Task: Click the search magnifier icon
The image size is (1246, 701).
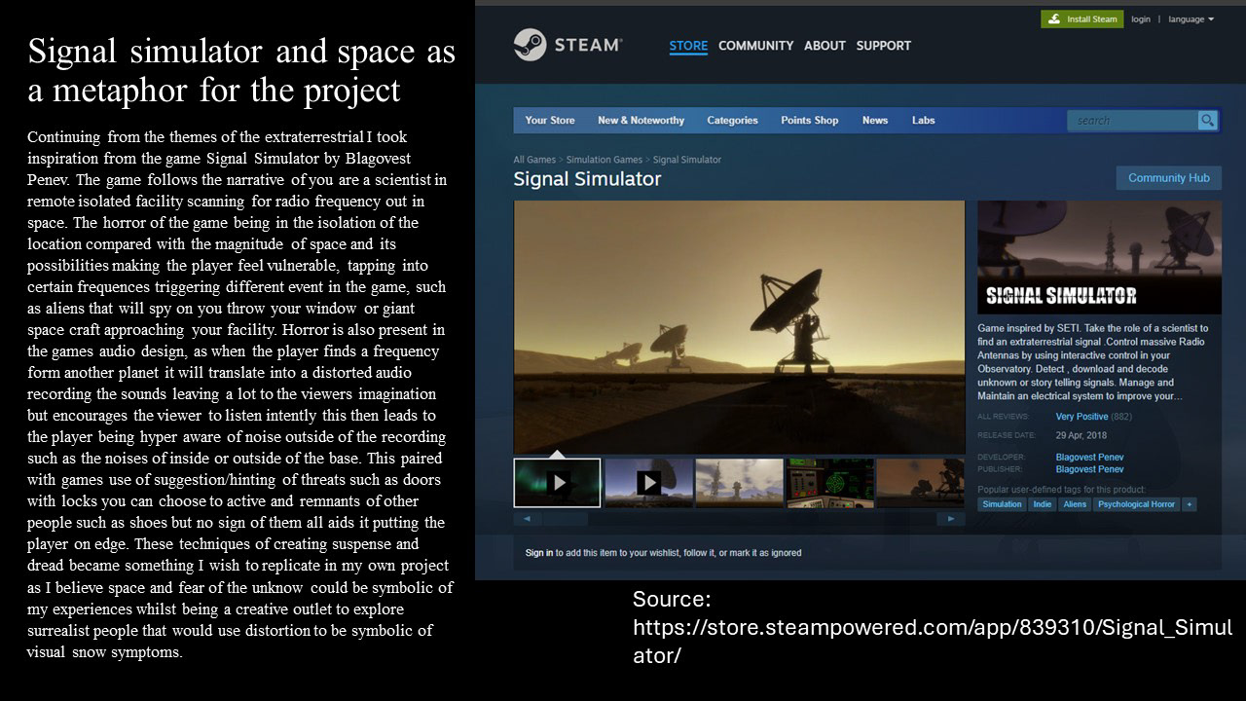Action: [x=1207, y=121]
